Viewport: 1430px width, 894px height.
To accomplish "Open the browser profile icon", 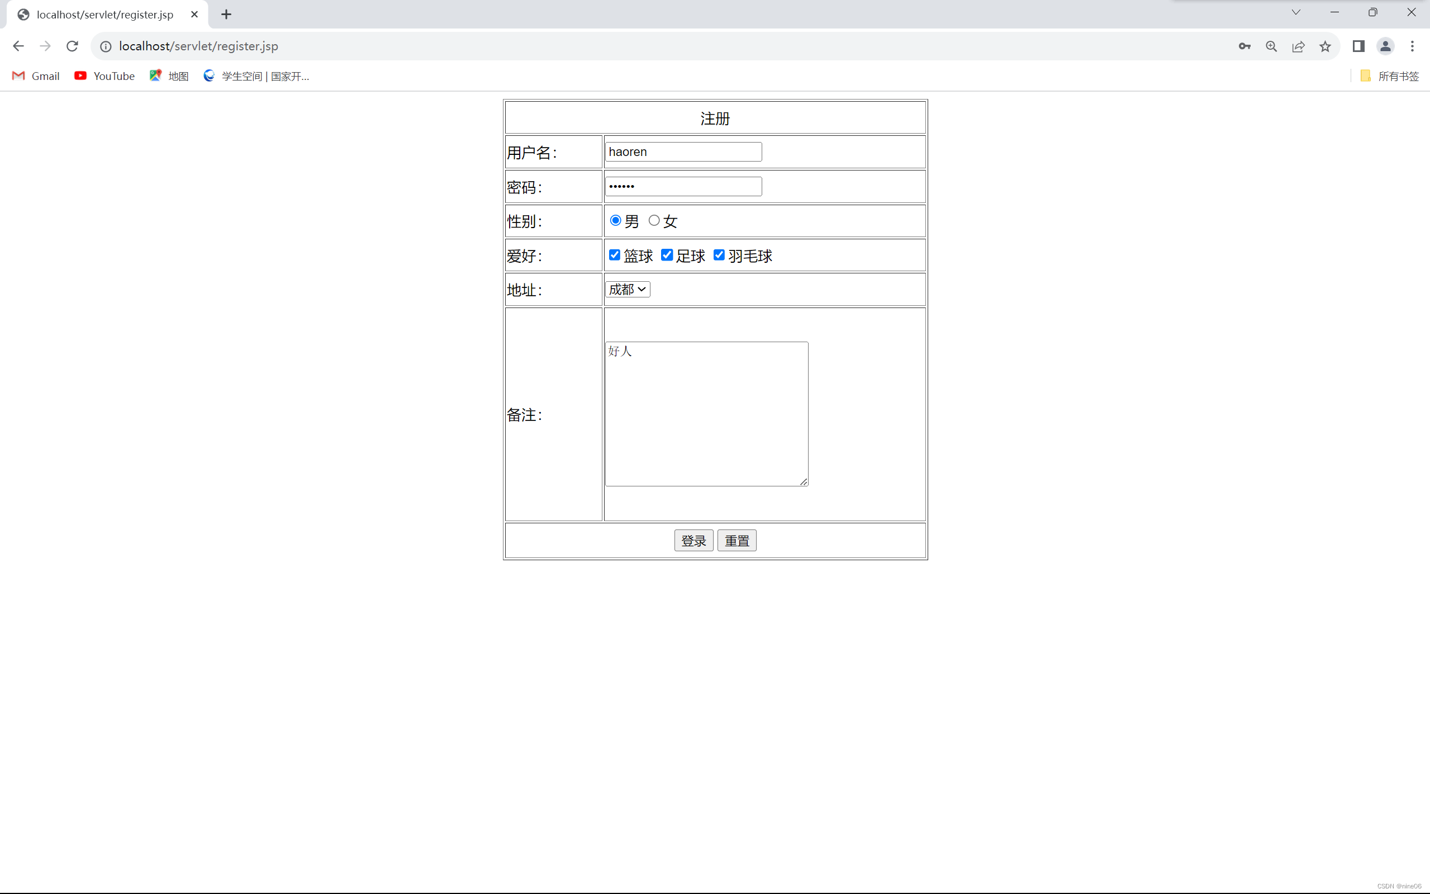I will tap(1386, 46).
